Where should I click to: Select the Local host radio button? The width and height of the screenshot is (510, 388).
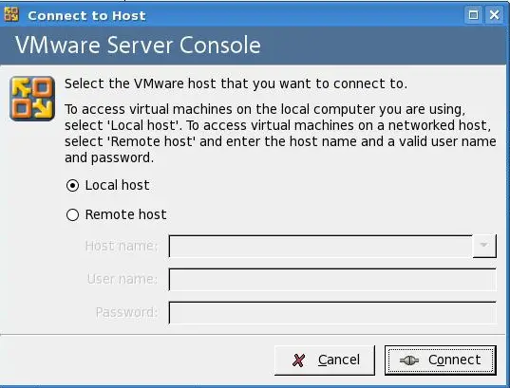(x=72, y=186)
